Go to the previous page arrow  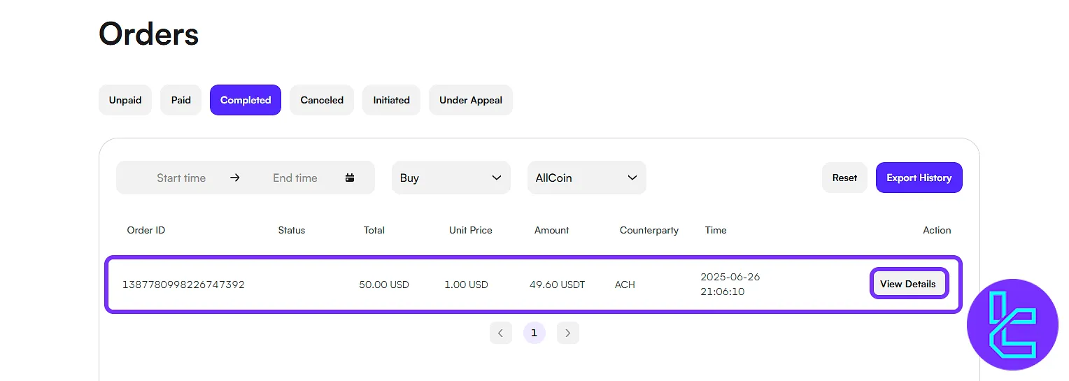point(500,333)
